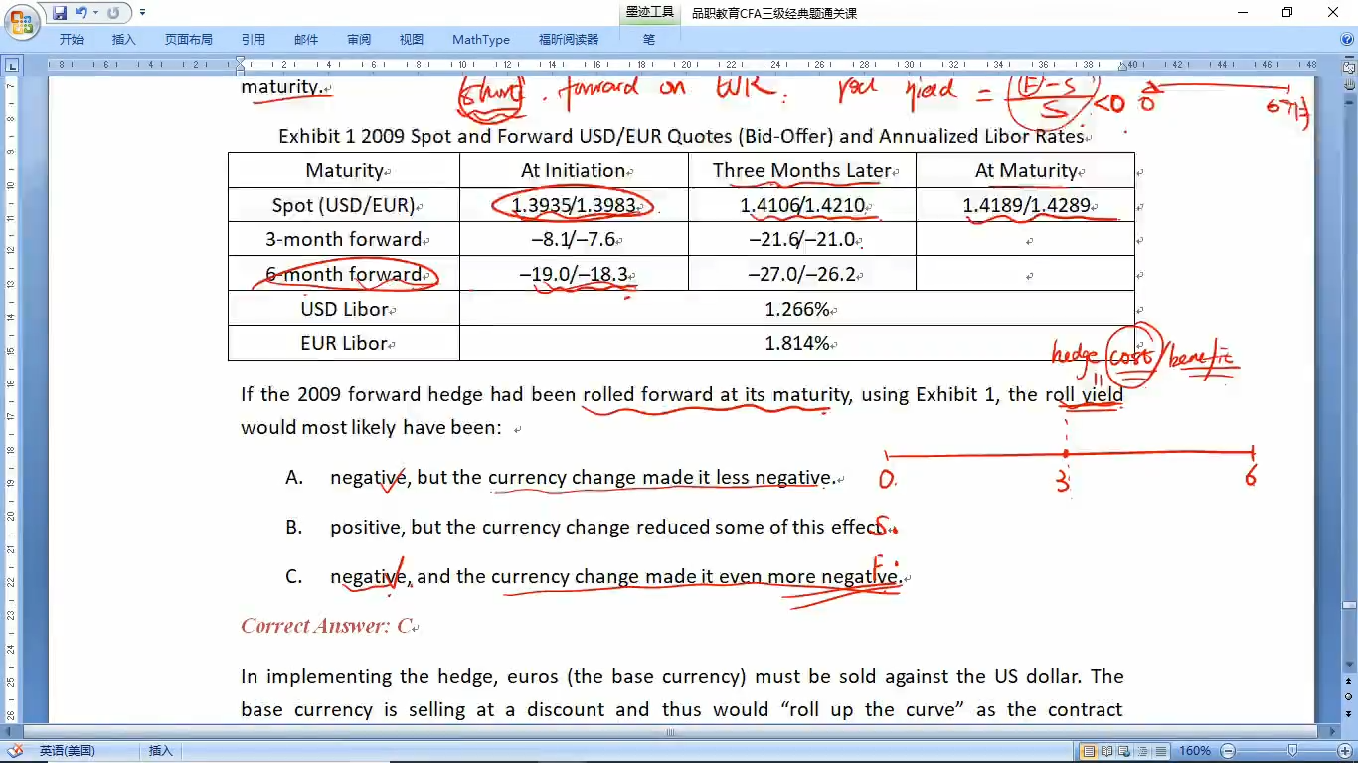Open the 审阅 ribbon tab

click(359, 39)
